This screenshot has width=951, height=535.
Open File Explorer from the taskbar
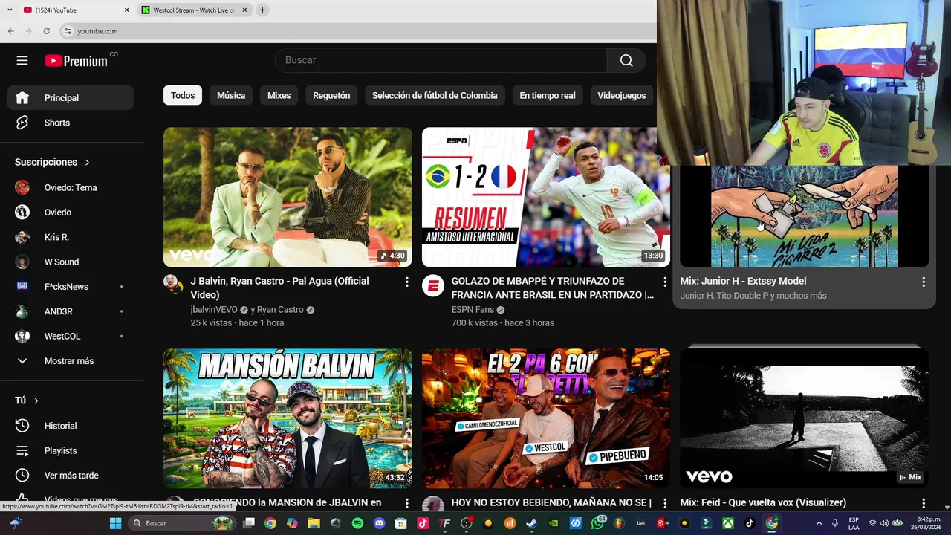314,523
